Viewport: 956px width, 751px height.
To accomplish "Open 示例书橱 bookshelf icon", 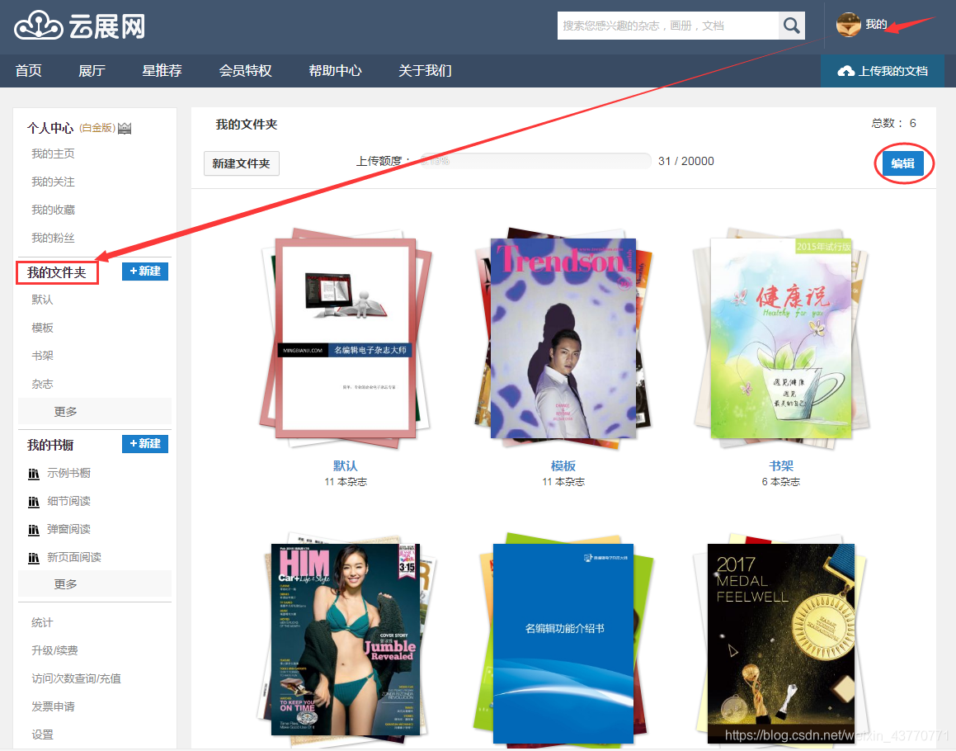I will coord(34,474).
